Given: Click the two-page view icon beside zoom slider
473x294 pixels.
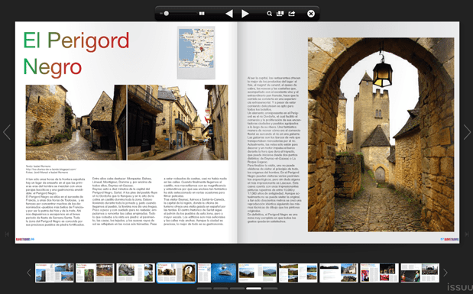Looking at the screenshot, I should click(202, 14).
